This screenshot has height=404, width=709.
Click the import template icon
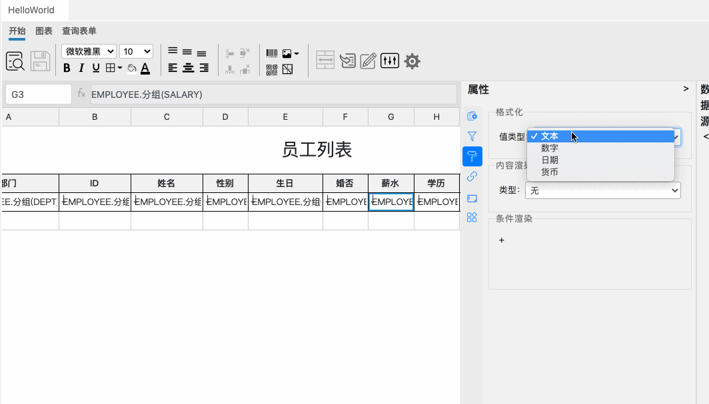pos(347,61)
